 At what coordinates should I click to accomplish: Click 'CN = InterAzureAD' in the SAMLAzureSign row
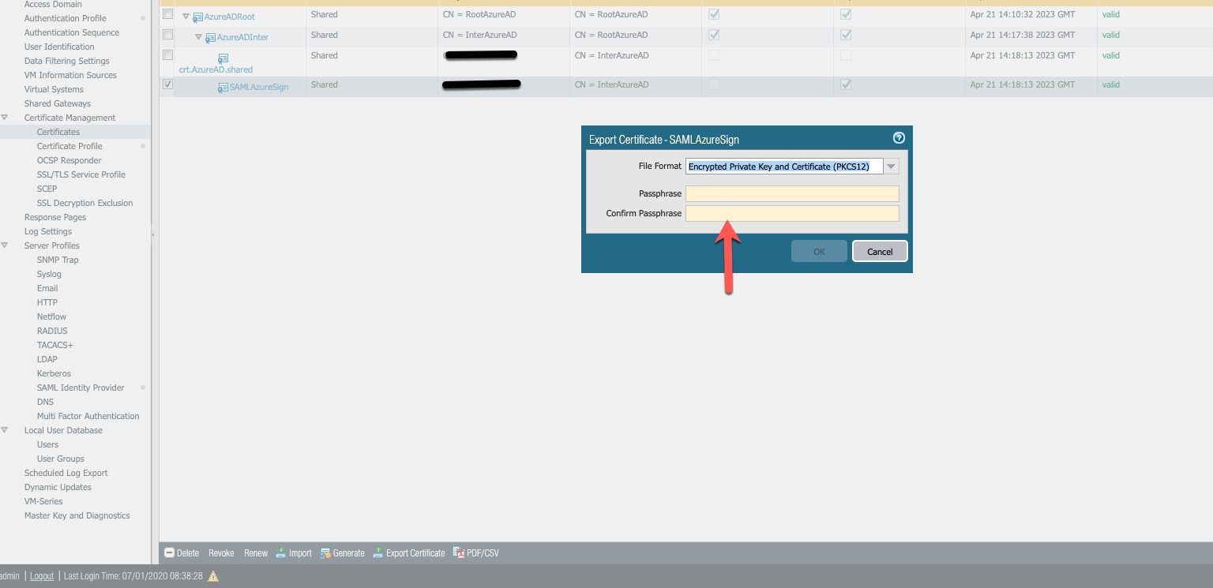point(612,84)
